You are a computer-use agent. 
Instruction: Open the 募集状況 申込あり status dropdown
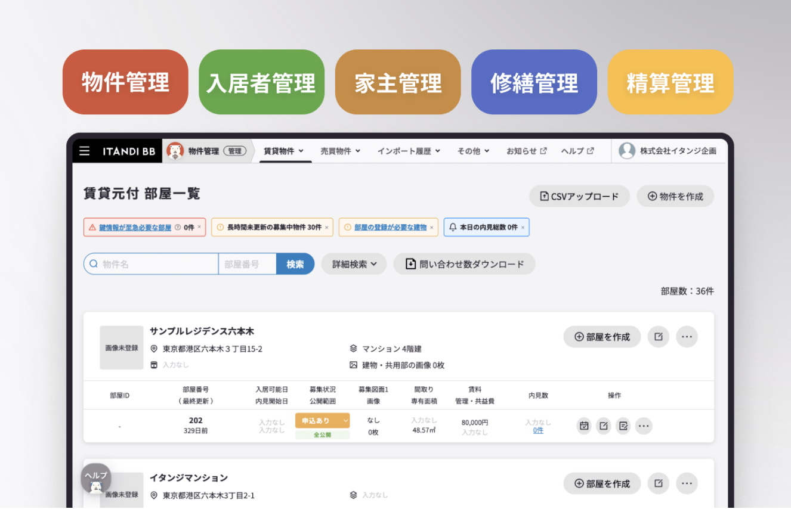(x=322, y=420)
